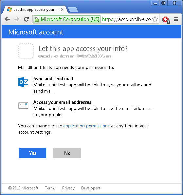Image resolution: width=183 pixels, height=195 pixels.
Task: Bookmark this page with the star icon
Action: tap(155, 19)
